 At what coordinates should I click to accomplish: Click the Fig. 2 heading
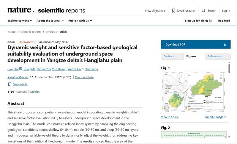(x=165, y=128)
